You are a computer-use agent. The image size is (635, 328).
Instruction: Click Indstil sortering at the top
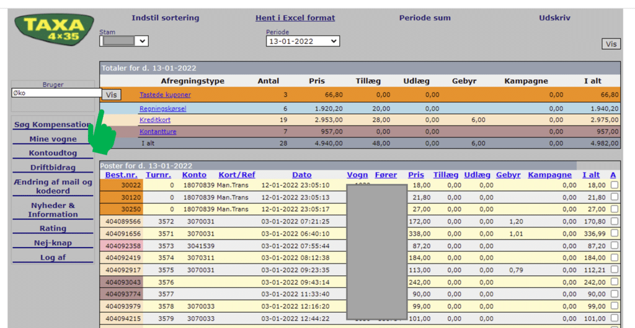(165, 18)
